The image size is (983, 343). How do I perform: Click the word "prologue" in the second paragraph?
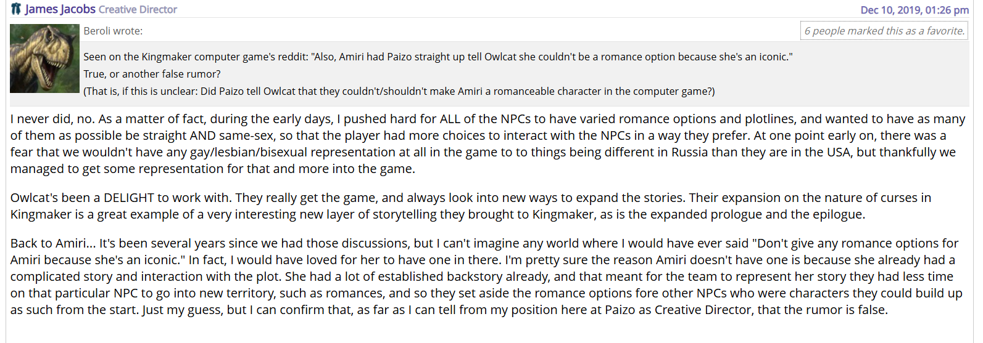click(x=736, y=214)
